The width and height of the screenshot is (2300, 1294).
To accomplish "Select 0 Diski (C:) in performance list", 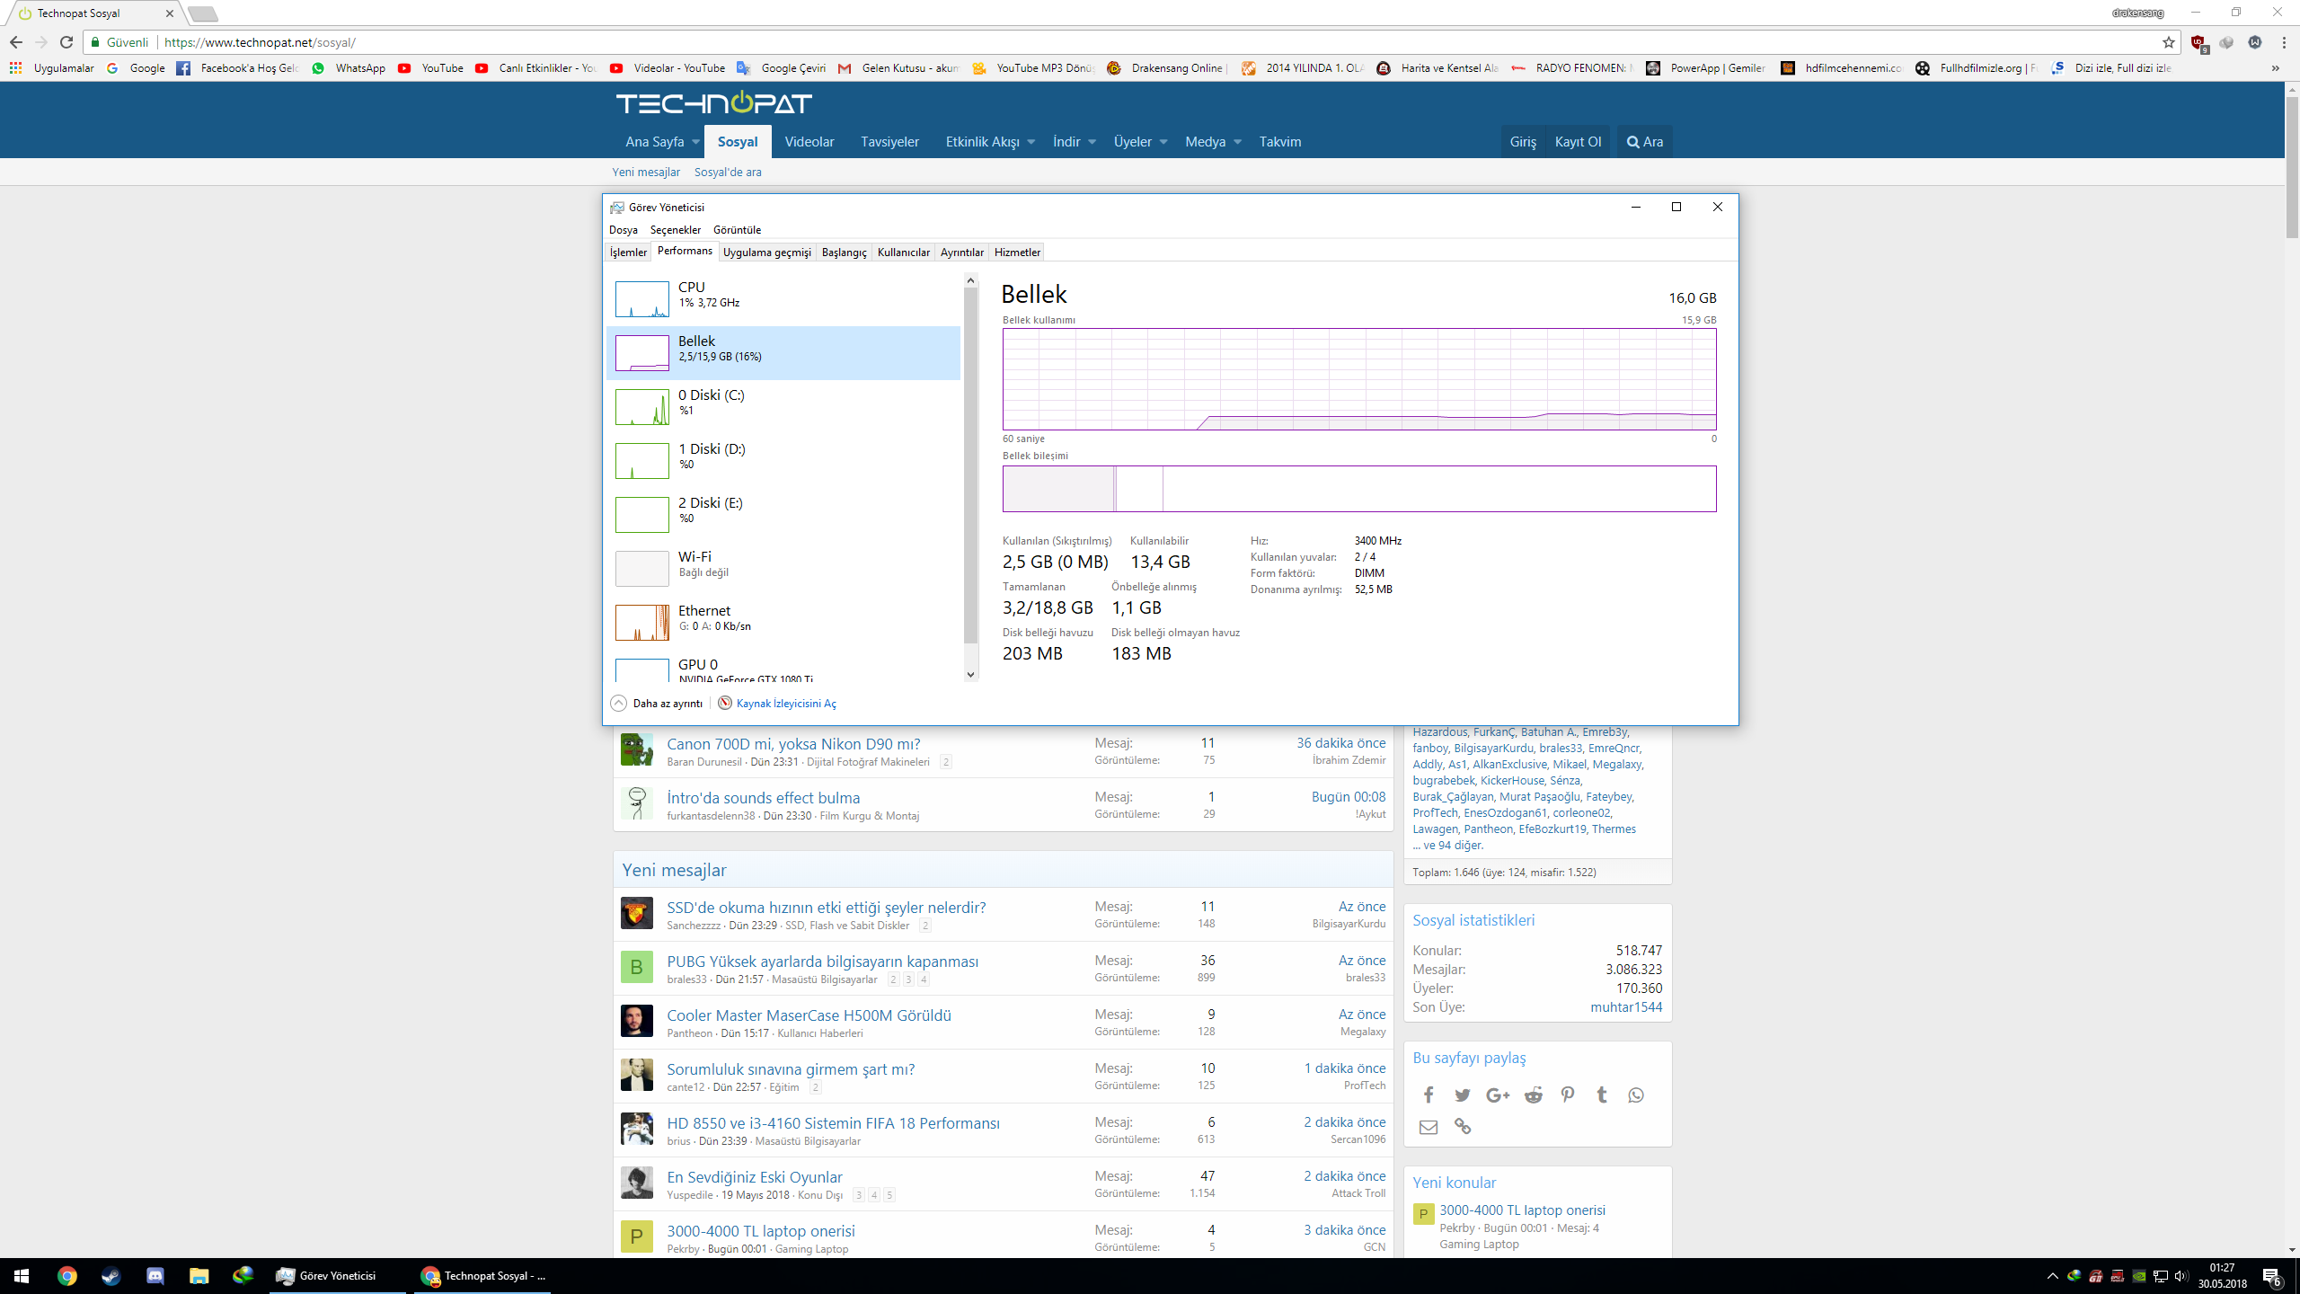I will (x=783, y=406).
